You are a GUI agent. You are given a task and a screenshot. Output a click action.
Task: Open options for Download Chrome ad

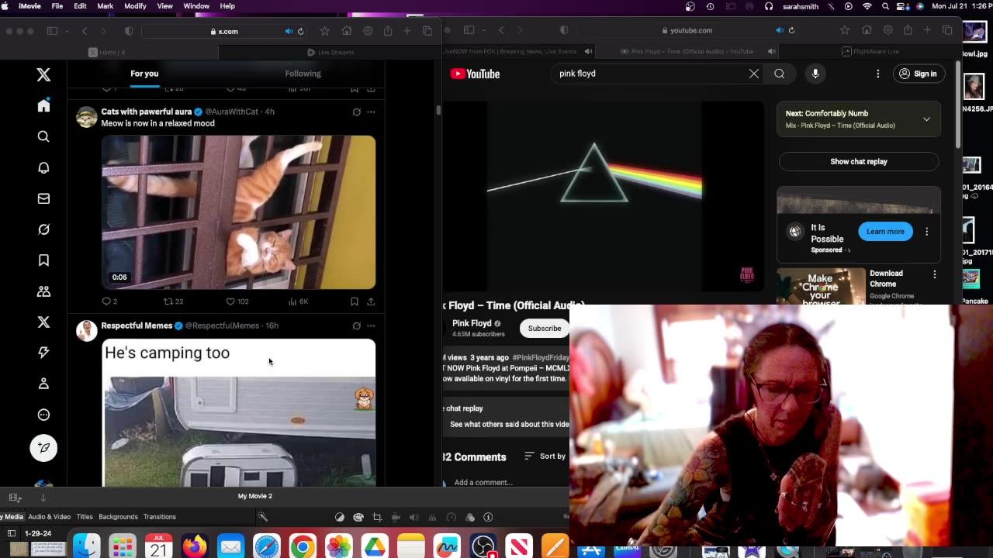coord(934,274)
